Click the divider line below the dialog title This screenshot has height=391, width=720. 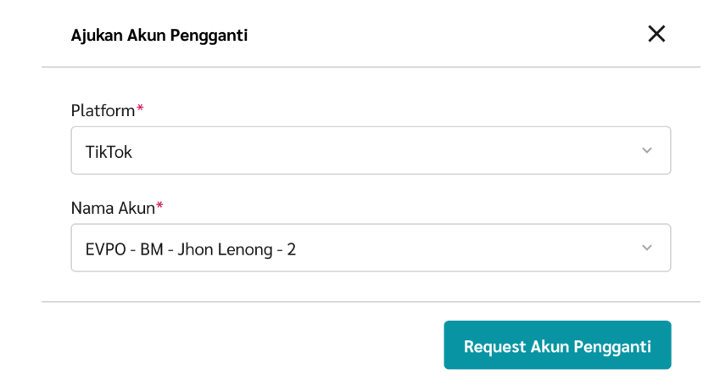(371, 67)
